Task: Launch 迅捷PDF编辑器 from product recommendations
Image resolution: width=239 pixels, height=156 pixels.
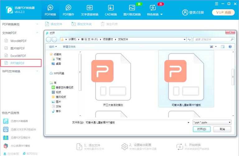Action: coord(19,121)
